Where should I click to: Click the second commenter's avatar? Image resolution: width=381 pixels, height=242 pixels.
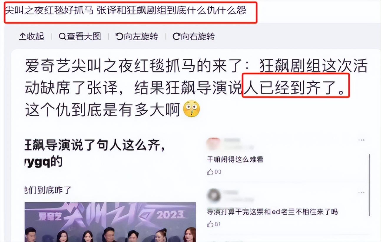click(x=214, y=195)
